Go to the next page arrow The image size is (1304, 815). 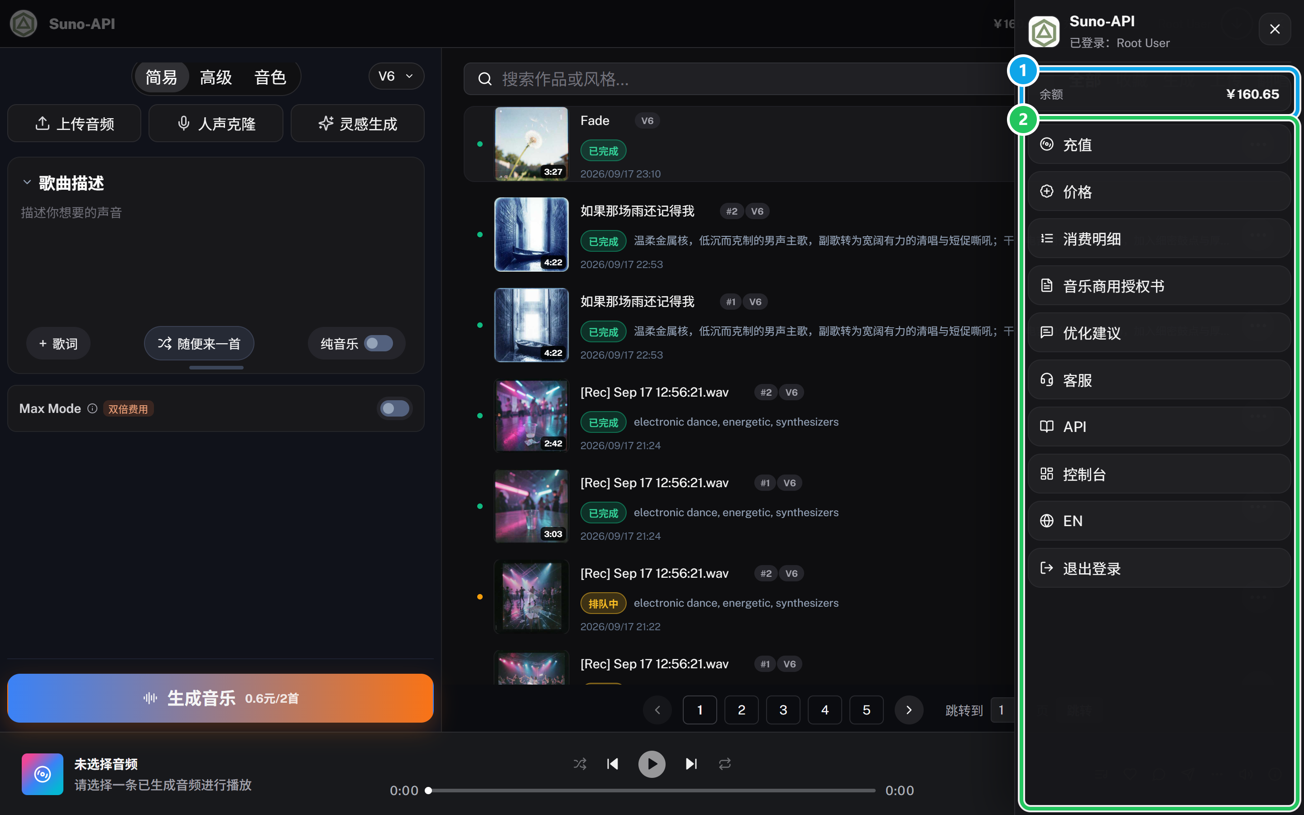pos(909,710)
